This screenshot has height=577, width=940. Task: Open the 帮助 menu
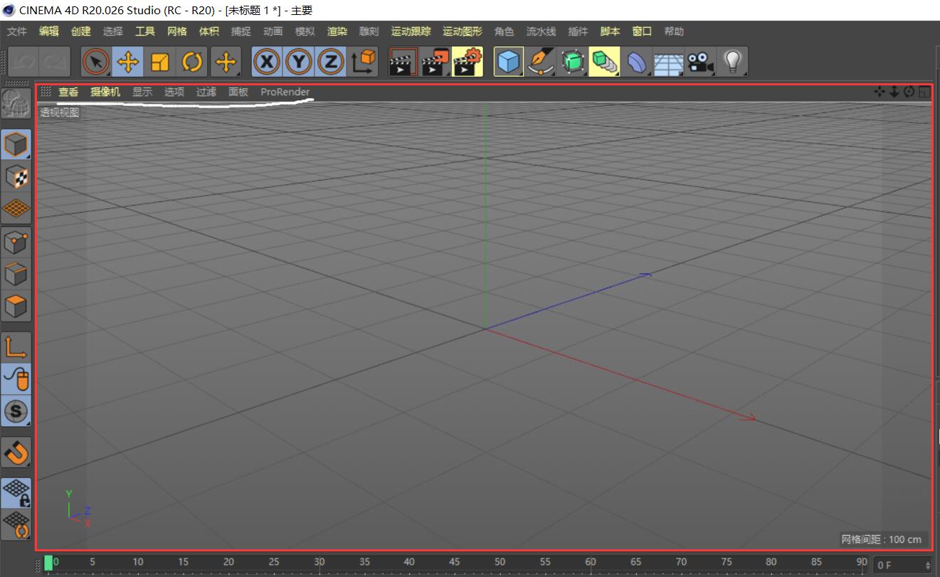(674, 31)
